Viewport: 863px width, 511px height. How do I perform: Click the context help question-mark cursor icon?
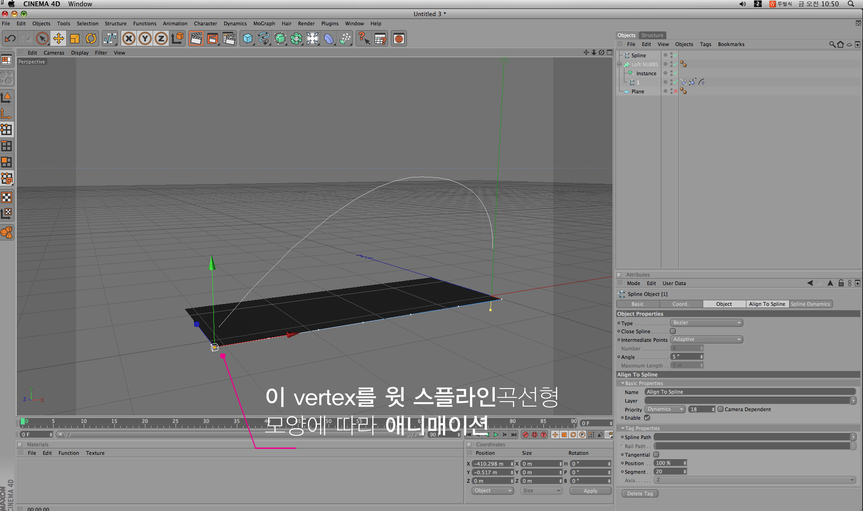(364, 39)
